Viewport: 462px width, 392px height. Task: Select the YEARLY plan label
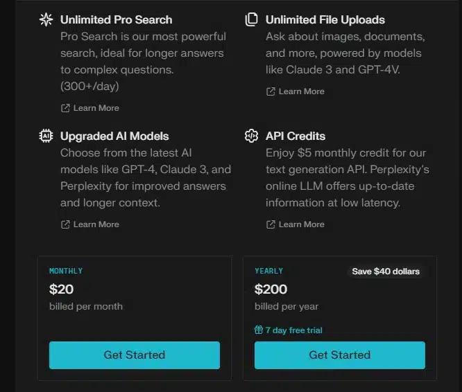pos(268,271)
